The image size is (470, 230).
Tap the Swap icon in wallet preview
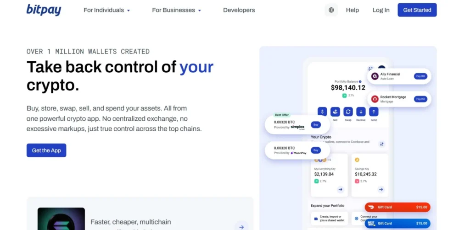[348, 112]
